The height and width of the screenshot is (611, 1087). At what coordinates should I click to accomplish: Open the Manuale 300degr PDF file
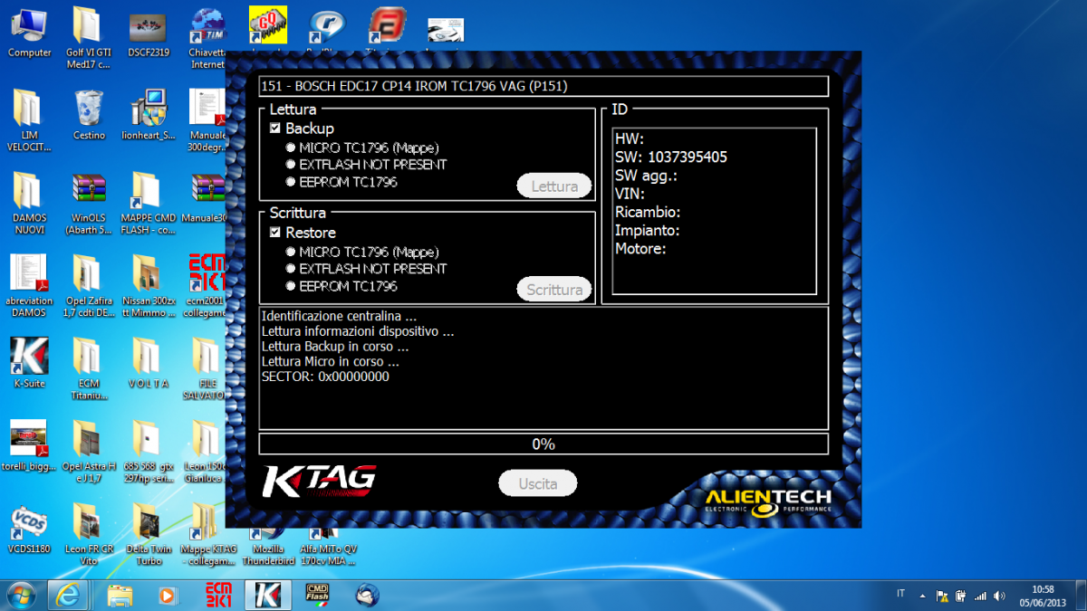point(207,119)
